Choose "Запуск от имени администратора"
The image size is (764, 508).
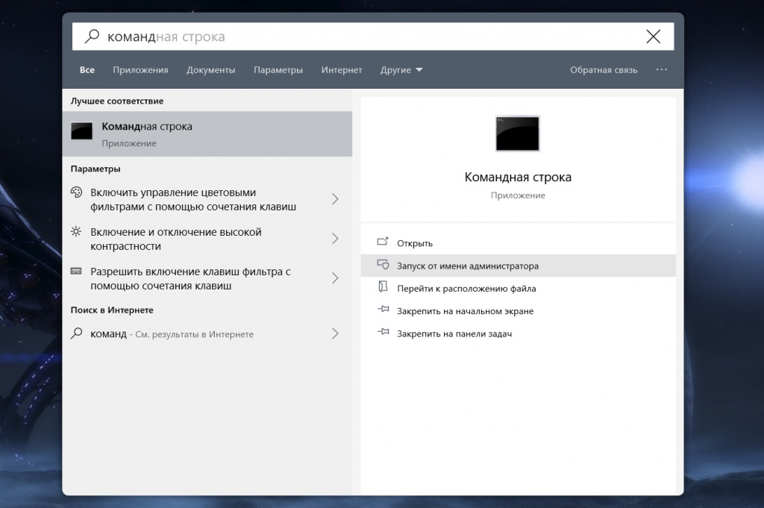[x=518, y=266]
